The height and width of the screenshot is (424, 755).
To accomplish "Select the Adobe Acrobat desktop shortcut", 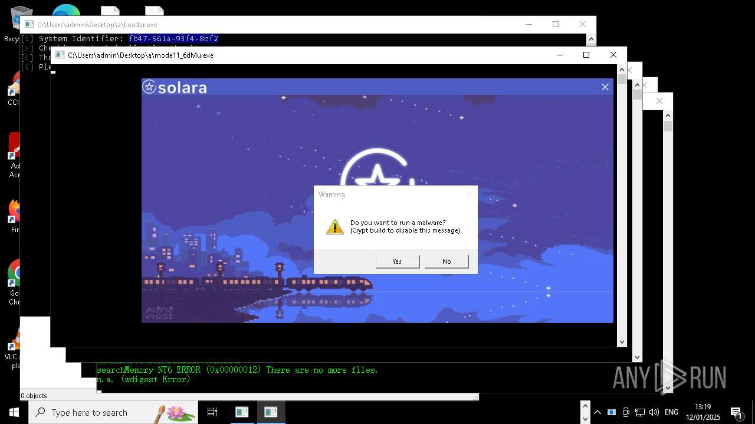I will click(x=13, y=155).
